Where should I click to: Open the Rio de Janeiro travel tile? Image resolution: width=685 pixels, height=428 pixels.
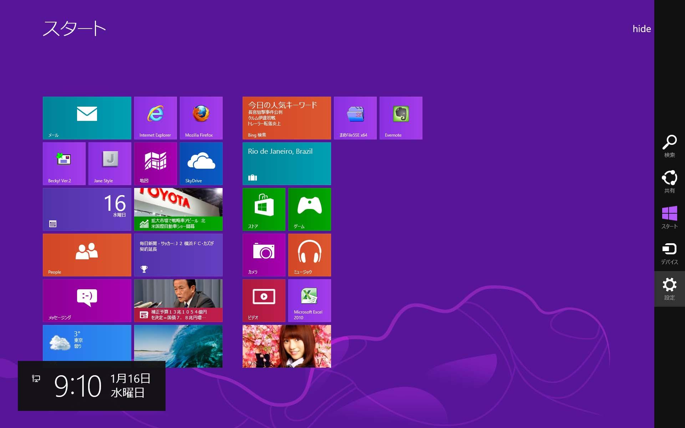pyautogui.click(x=286, y=163)
